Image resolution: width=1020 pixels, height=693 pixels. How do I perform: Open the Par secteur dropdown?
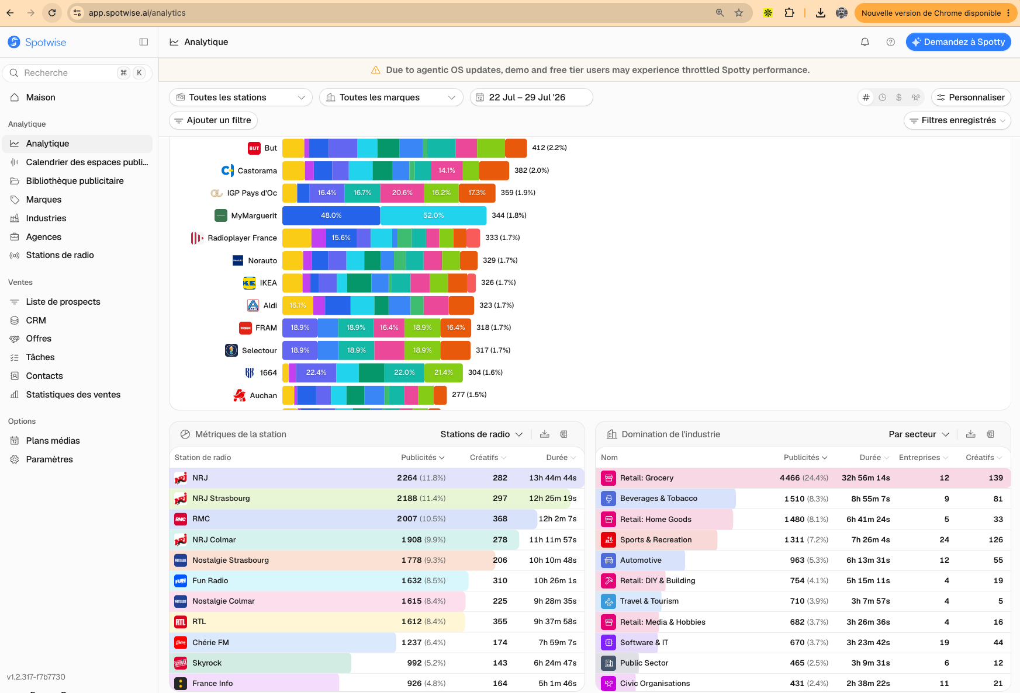pos(919,434)
